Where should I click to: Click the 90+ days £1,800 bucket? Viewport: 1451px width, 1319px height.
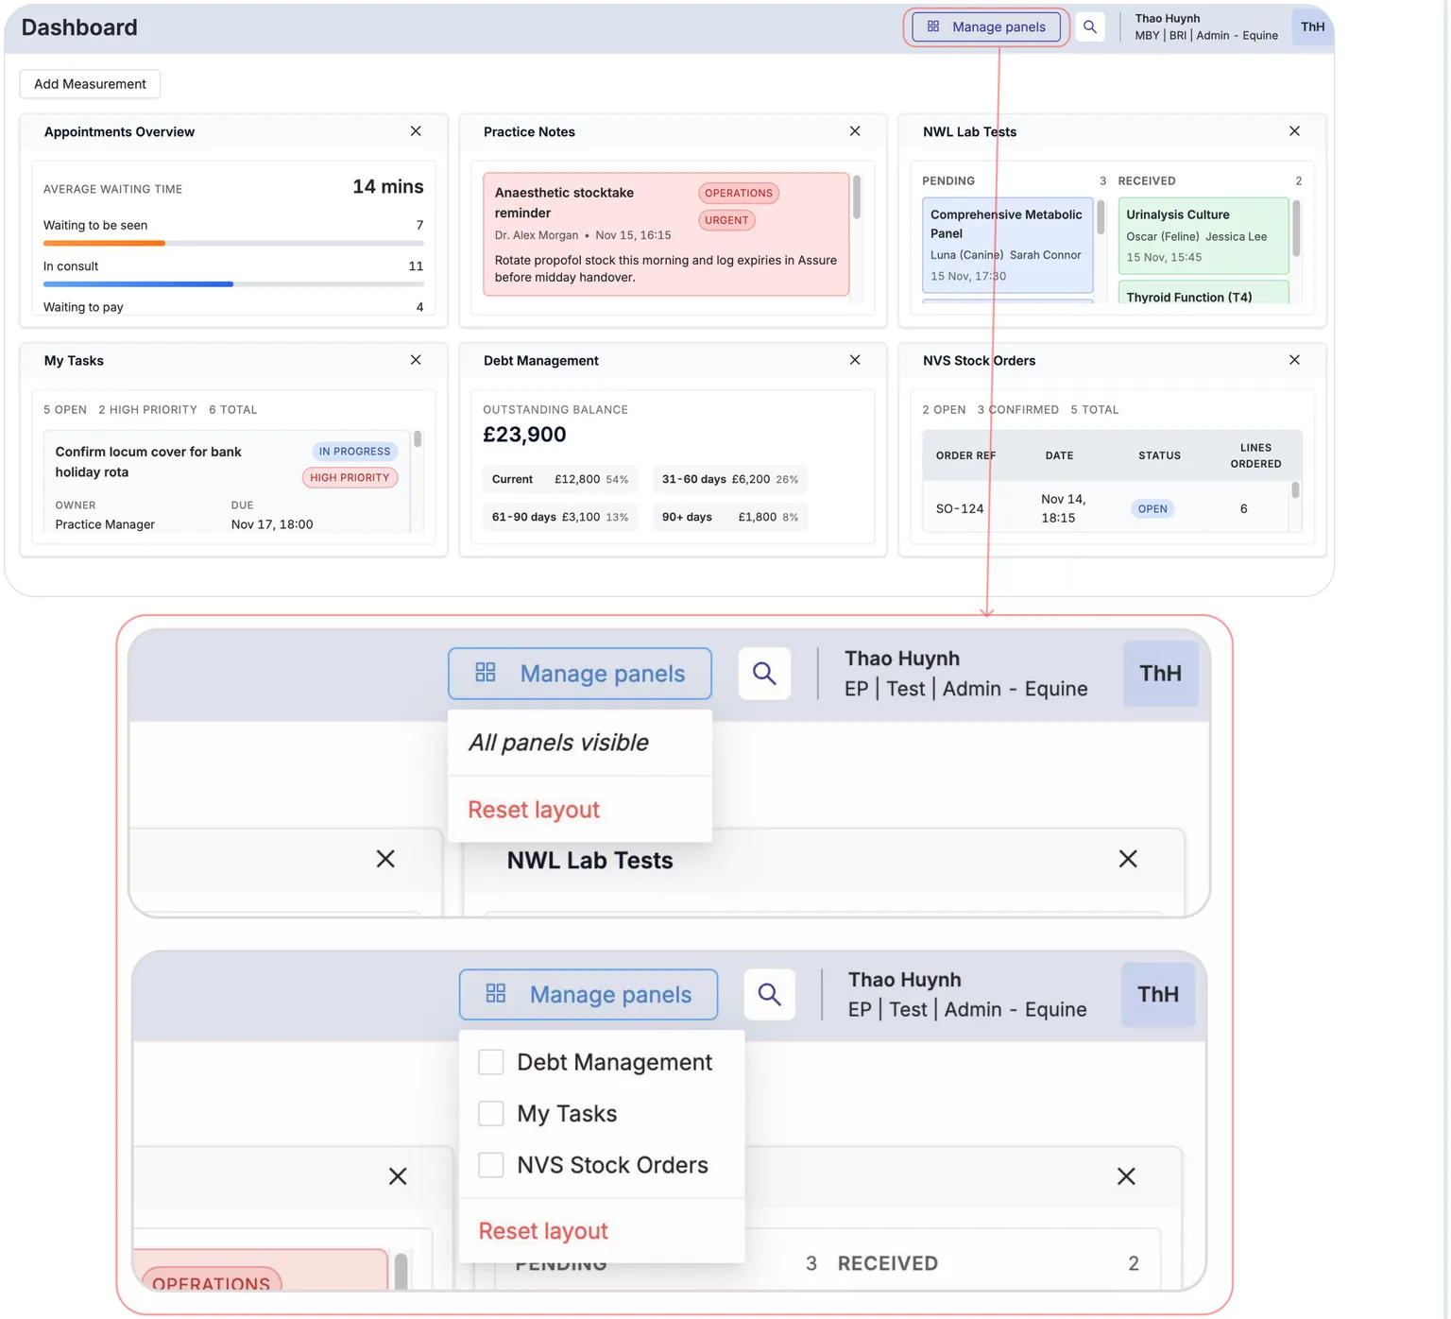coord(730,517)
